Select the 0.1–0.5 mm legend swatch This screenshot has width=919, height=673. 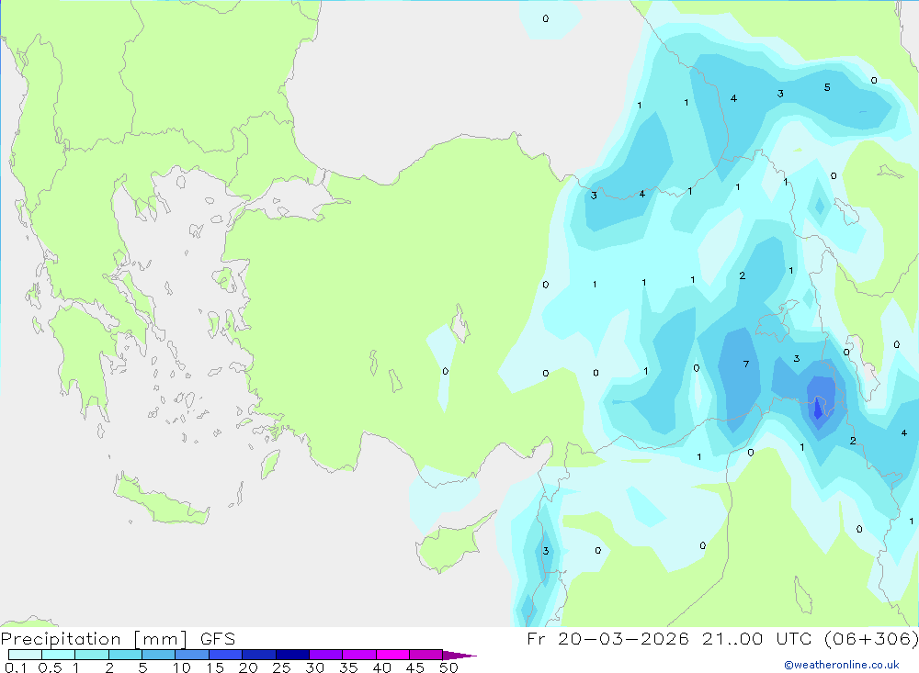click(25, 655)
